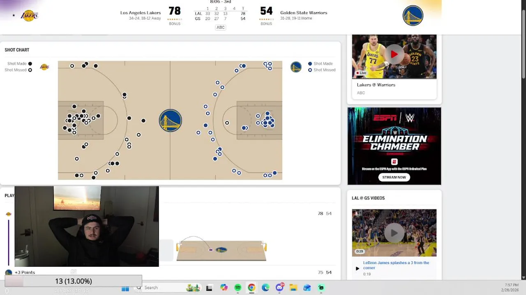Open the Windows Start menu

125,288
